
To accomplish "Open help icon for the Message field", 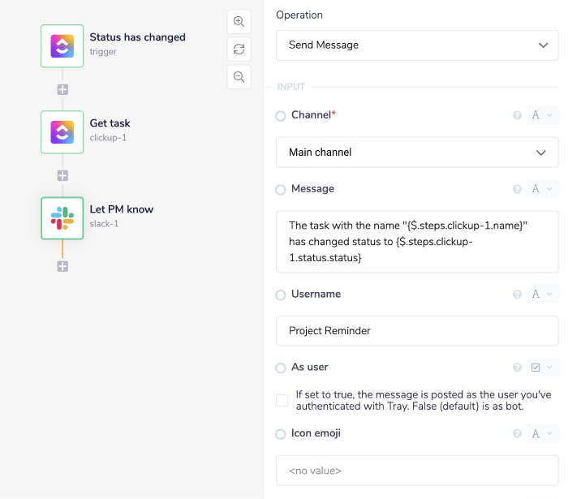I will point(517,190).
